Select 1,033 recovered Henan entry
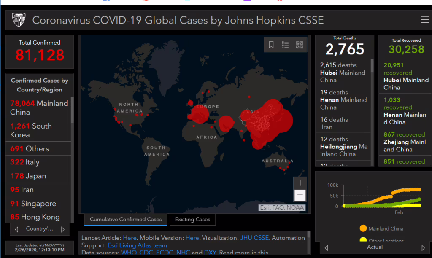Screen dimensions: 432x258 (x=405, y=111)
